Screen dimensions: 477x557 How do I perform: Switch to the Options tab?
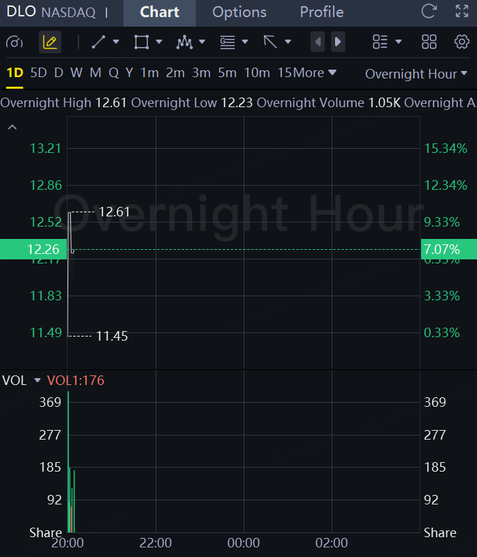point(240,12)
